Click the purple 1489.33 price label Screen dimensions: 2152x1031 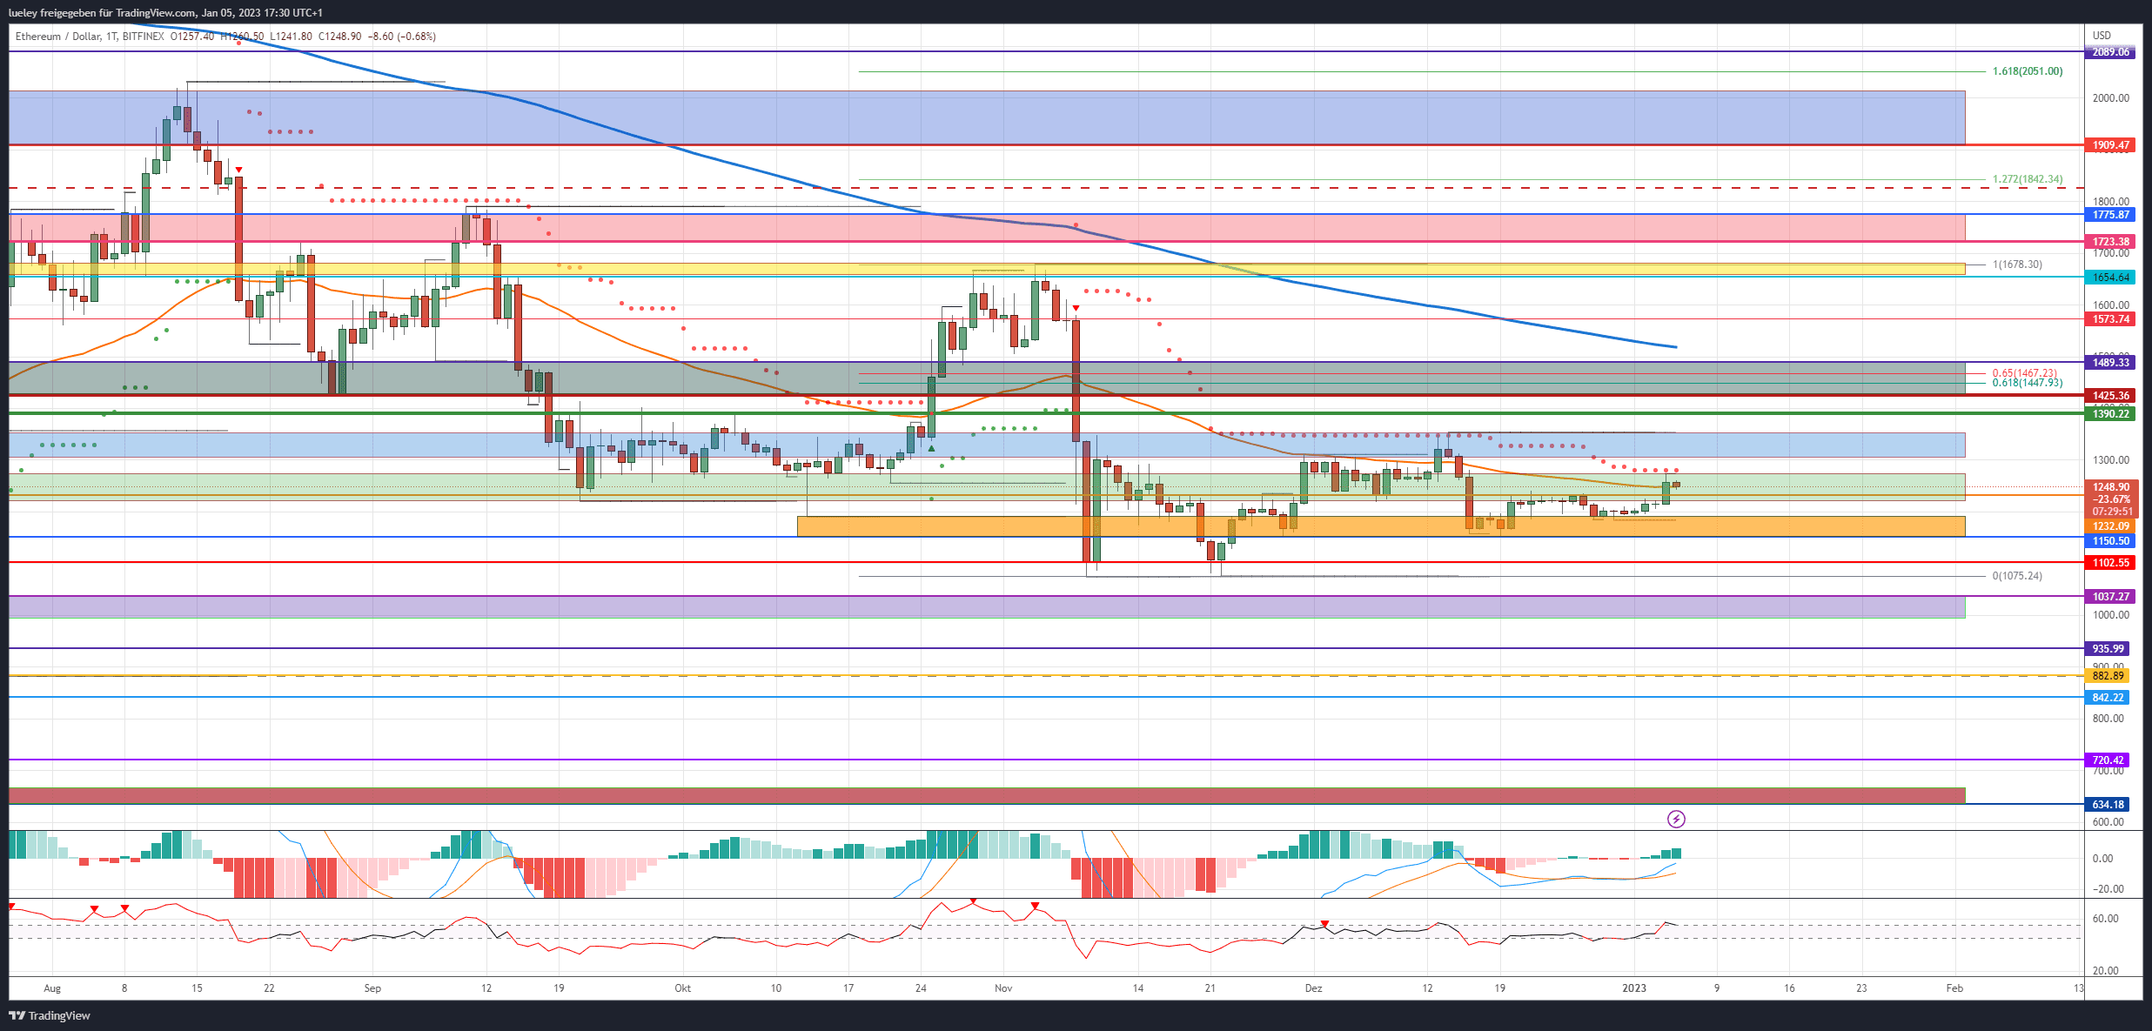click(x=2110, y=363)
